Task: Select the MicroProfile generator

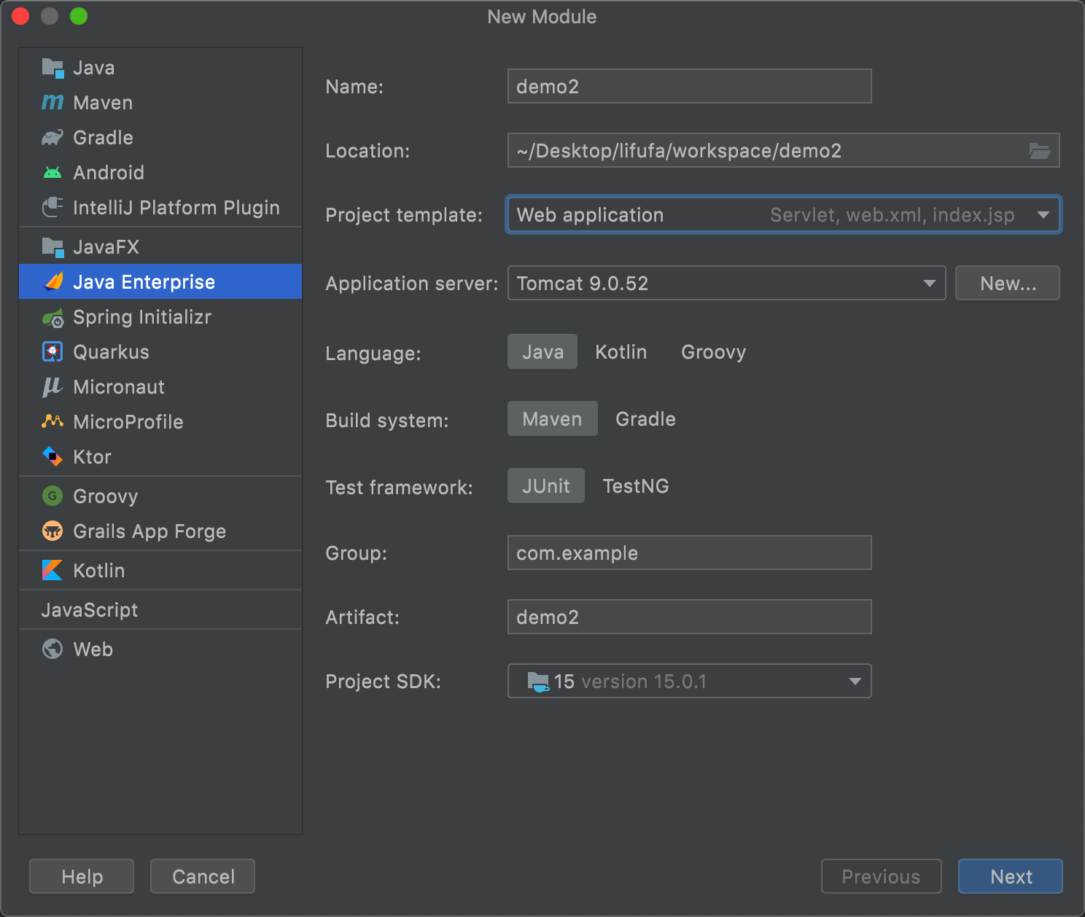Action: [x=160, y=422]
